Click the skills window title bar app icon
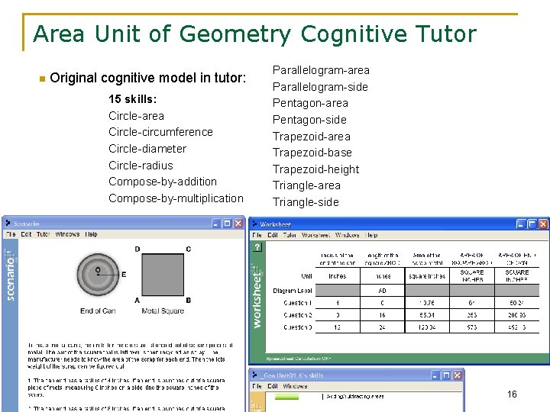This screenshot has height=412, width=550. (x=254, y=375)
